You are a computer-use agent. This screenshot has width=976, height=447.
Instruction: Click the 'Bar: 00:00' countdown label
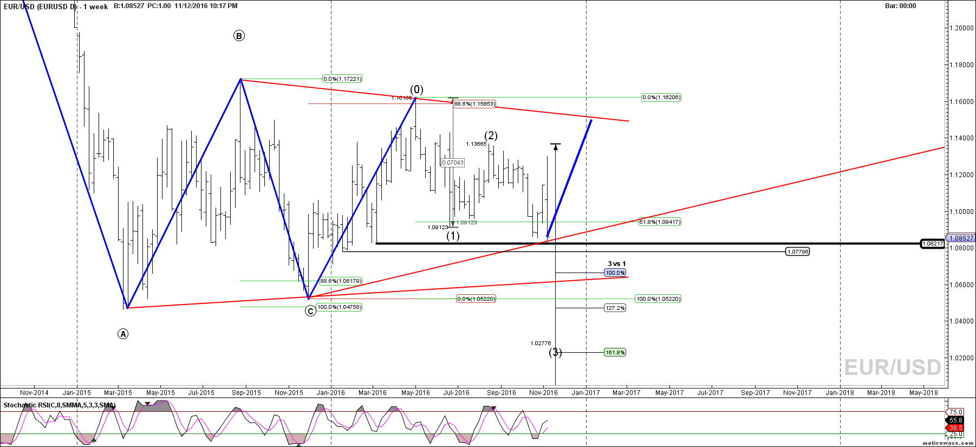(901, 6)
